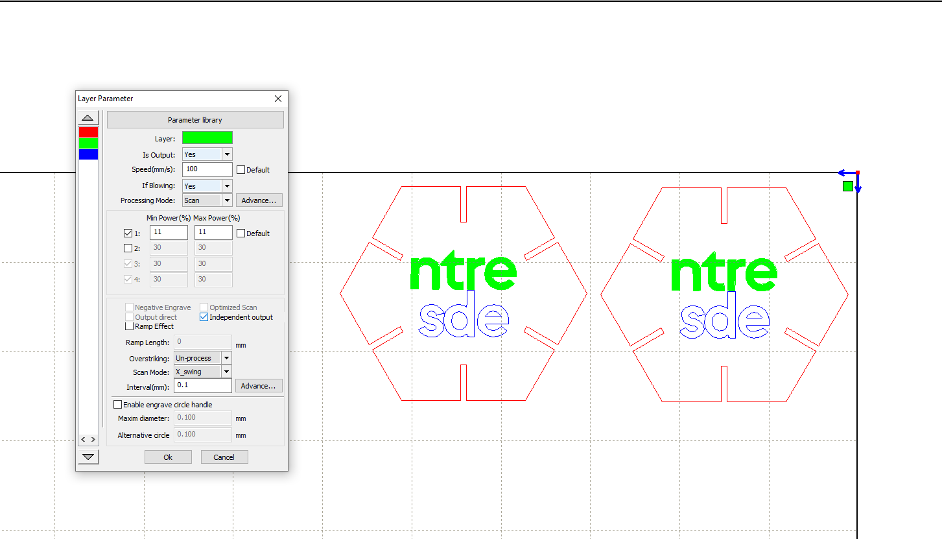Open the If Blowing dropdown
This screenshot has height=539, width=942.
point(227,186)
